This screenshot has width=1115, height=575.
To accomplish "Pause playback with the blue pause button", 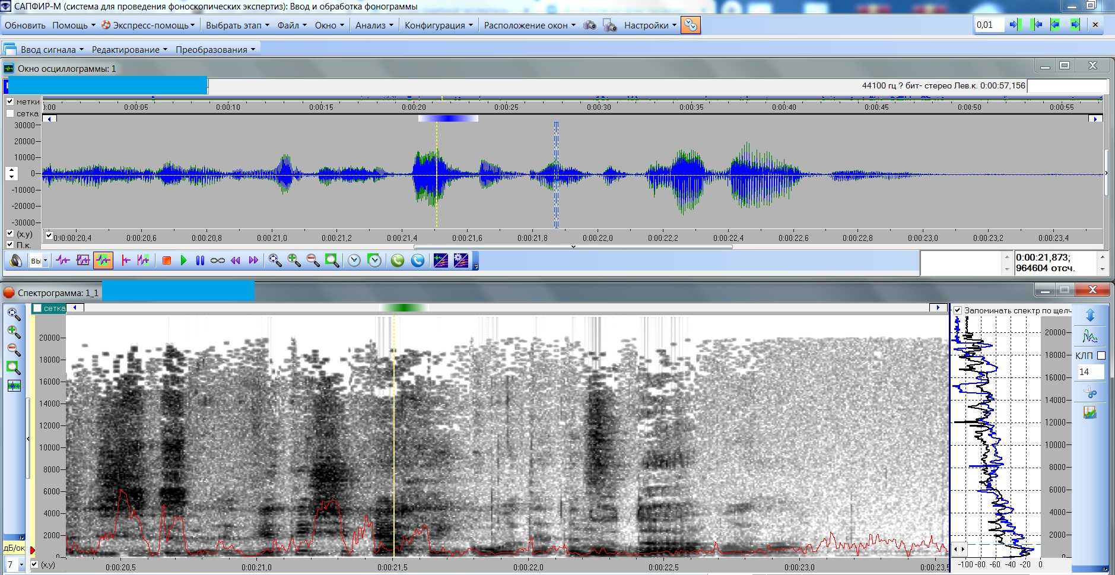I will 200,261.
